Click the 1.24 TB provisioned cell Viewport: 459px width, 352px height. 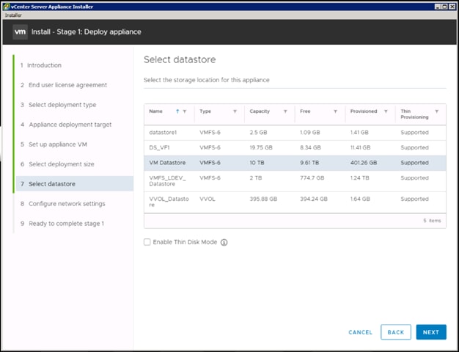[x=360, y=178]
